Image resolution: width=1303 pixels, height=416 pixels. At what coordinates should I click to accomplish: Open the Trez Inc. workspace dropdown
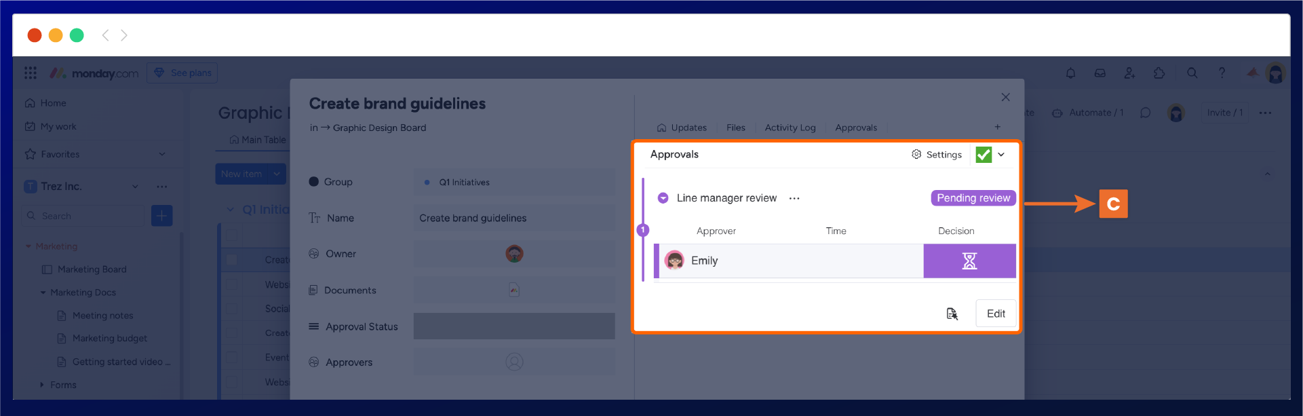(135, 187)
